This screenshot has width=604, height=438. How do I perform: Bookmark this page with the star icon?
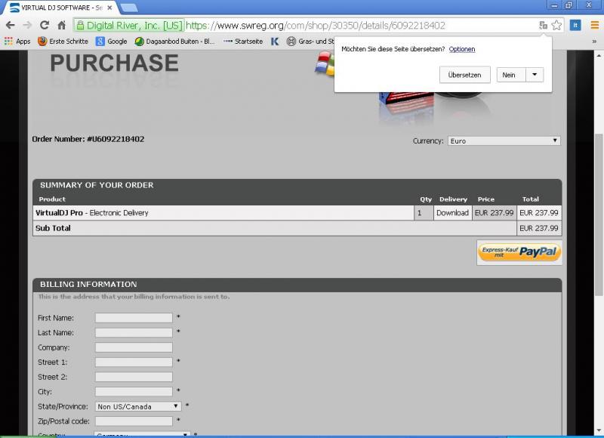[556, 25]
